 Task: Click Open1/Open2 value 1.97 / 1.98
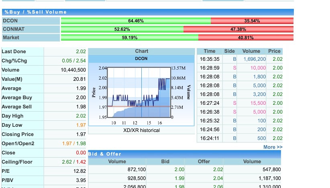74,144
